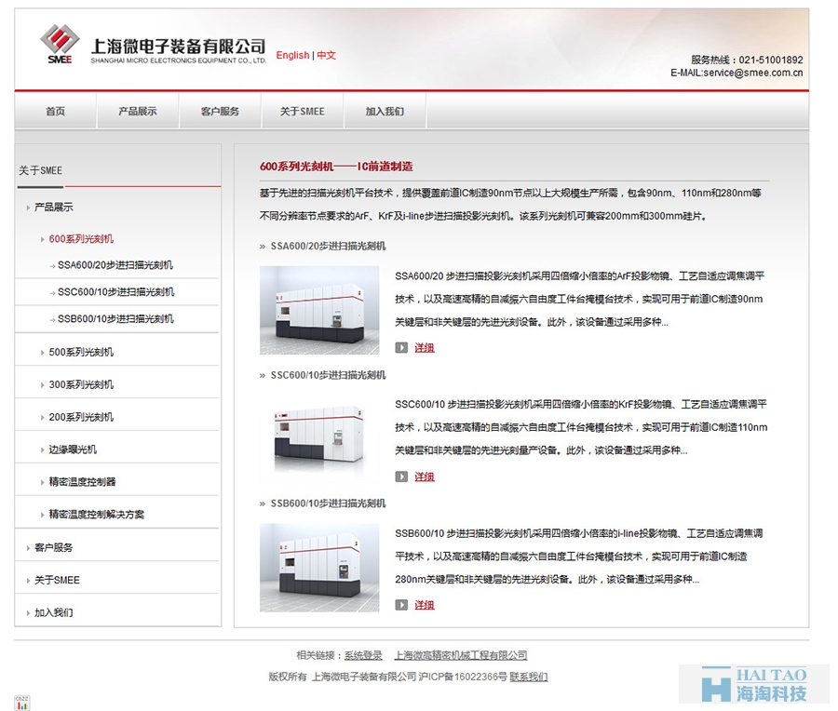Expand 精密温度控制器 in the sidebar
Viewport: 838px width, 711px height.
pyautogui.click(x=82, y=482)
